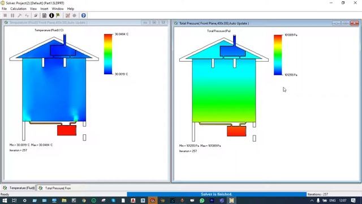Click the taskbar clock showing 12:07
Image resolution: width=362 pixels, height=204 pixels.
click(x=343, y=201)
